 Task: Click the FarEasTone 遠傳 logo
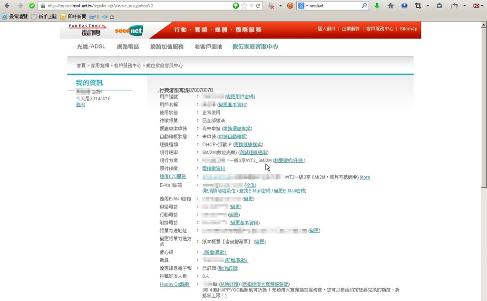[88, 30]
